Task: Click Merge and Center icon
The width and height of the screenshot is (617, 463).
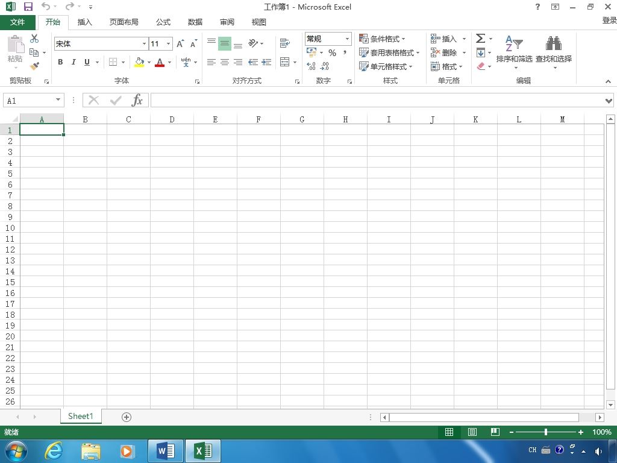Action: coord(284,62)
